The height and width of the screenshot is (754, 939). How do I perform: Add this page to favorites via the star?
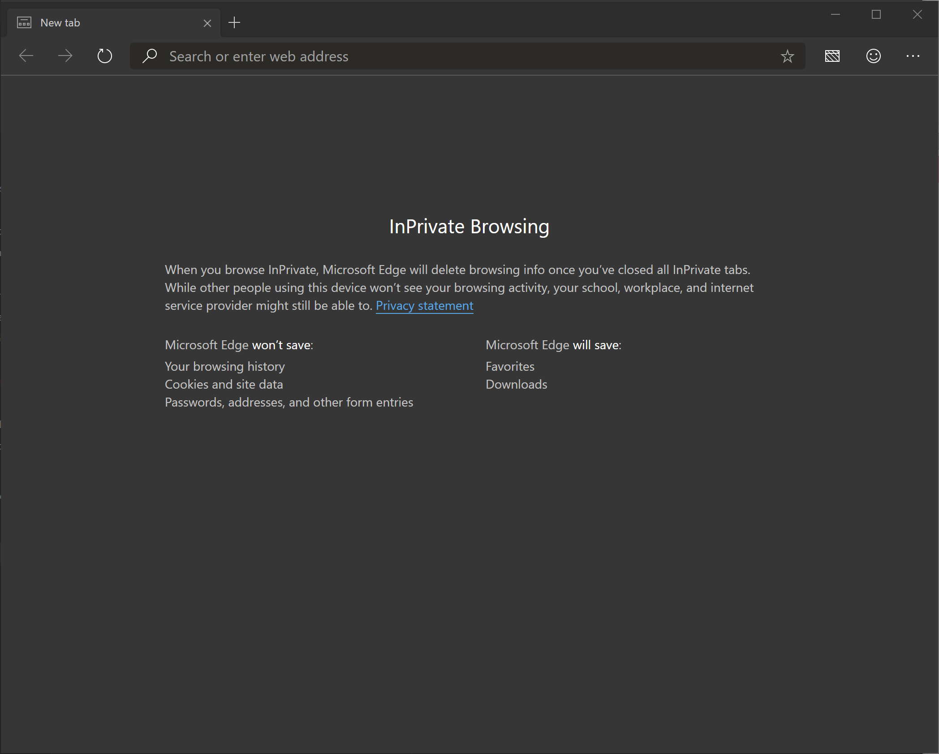click(x=787, y=56)
